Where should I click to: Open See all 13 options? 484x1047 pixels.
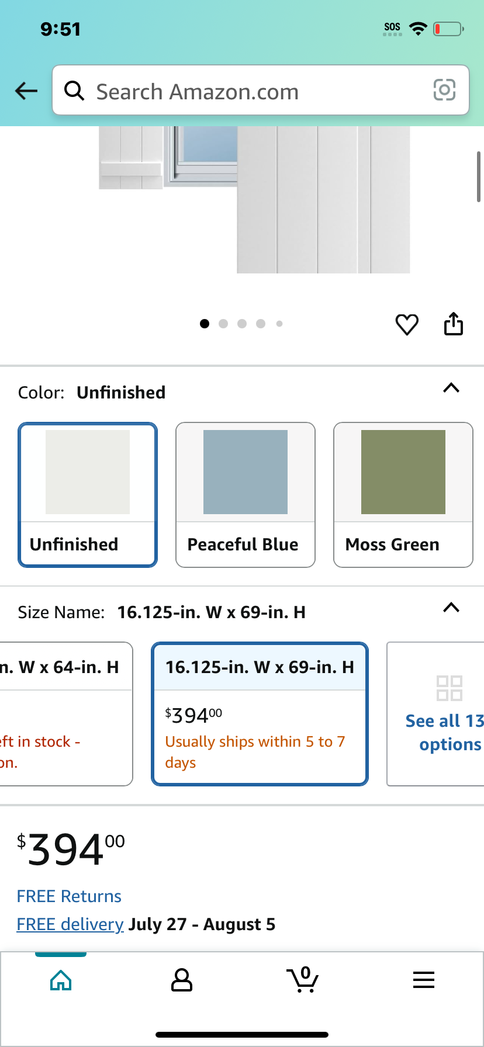coord(435,714)
